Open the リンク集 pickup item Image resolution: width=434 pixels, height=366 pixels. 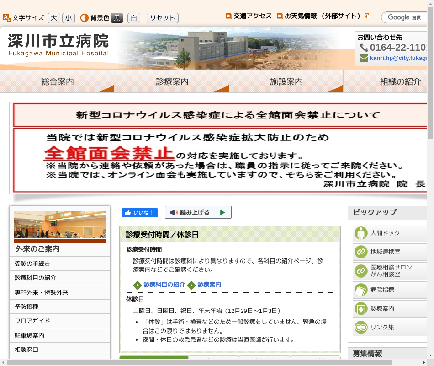361,328
